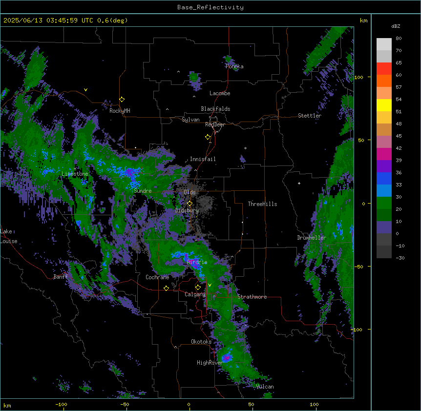Click the Stettler city label

[310, 116]
